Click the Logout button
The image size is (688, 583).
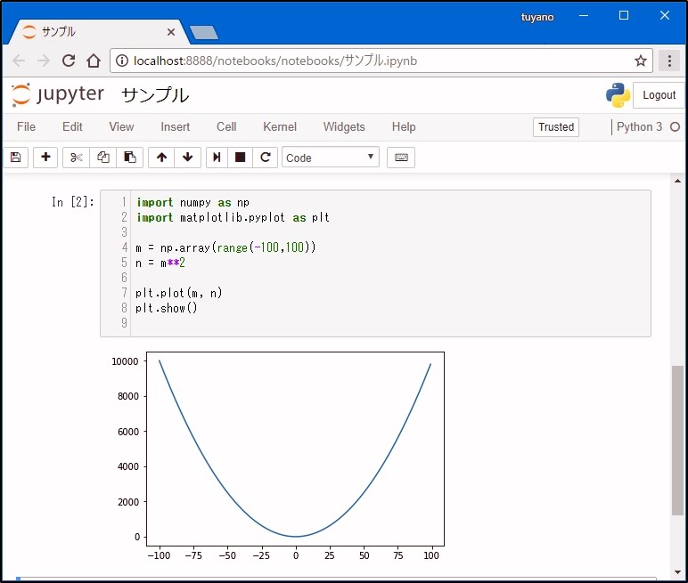pyautogui.click(x=659, y=95)
